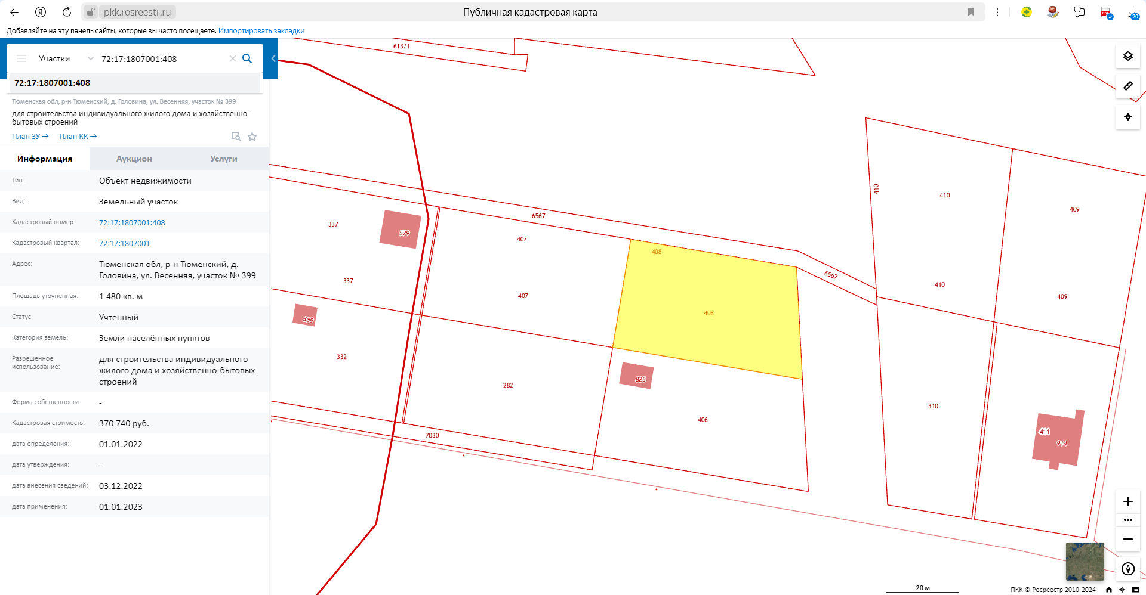
Task: Click the 7030 road parcel label
Action: tap(432, 435)
